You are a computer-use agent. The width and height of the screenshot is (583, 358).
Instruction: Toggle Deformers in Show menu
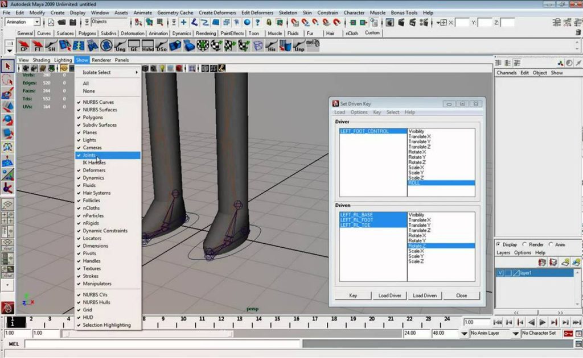[x=108, y=170]
